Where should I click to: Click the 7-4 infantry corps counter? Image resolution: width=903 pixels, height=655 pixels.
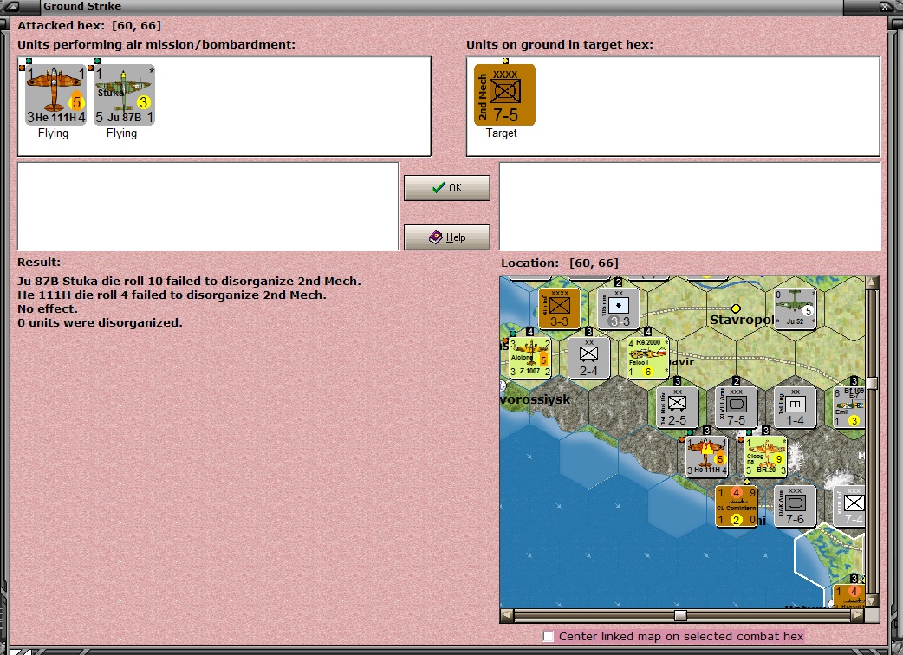click(849, 507)
